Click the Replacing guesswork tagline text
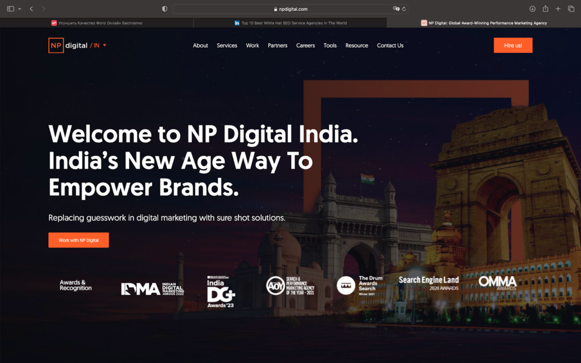This screenshot has width=581, height=363. pyautogui.click(x=167, y=218)
